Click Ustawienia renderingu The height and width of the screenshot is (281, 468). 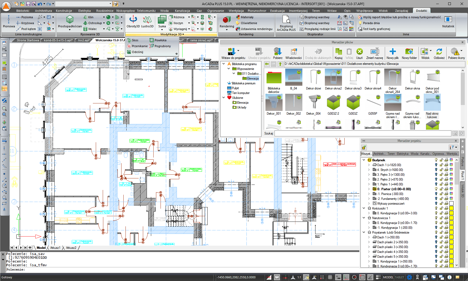(x=254, y=29)
